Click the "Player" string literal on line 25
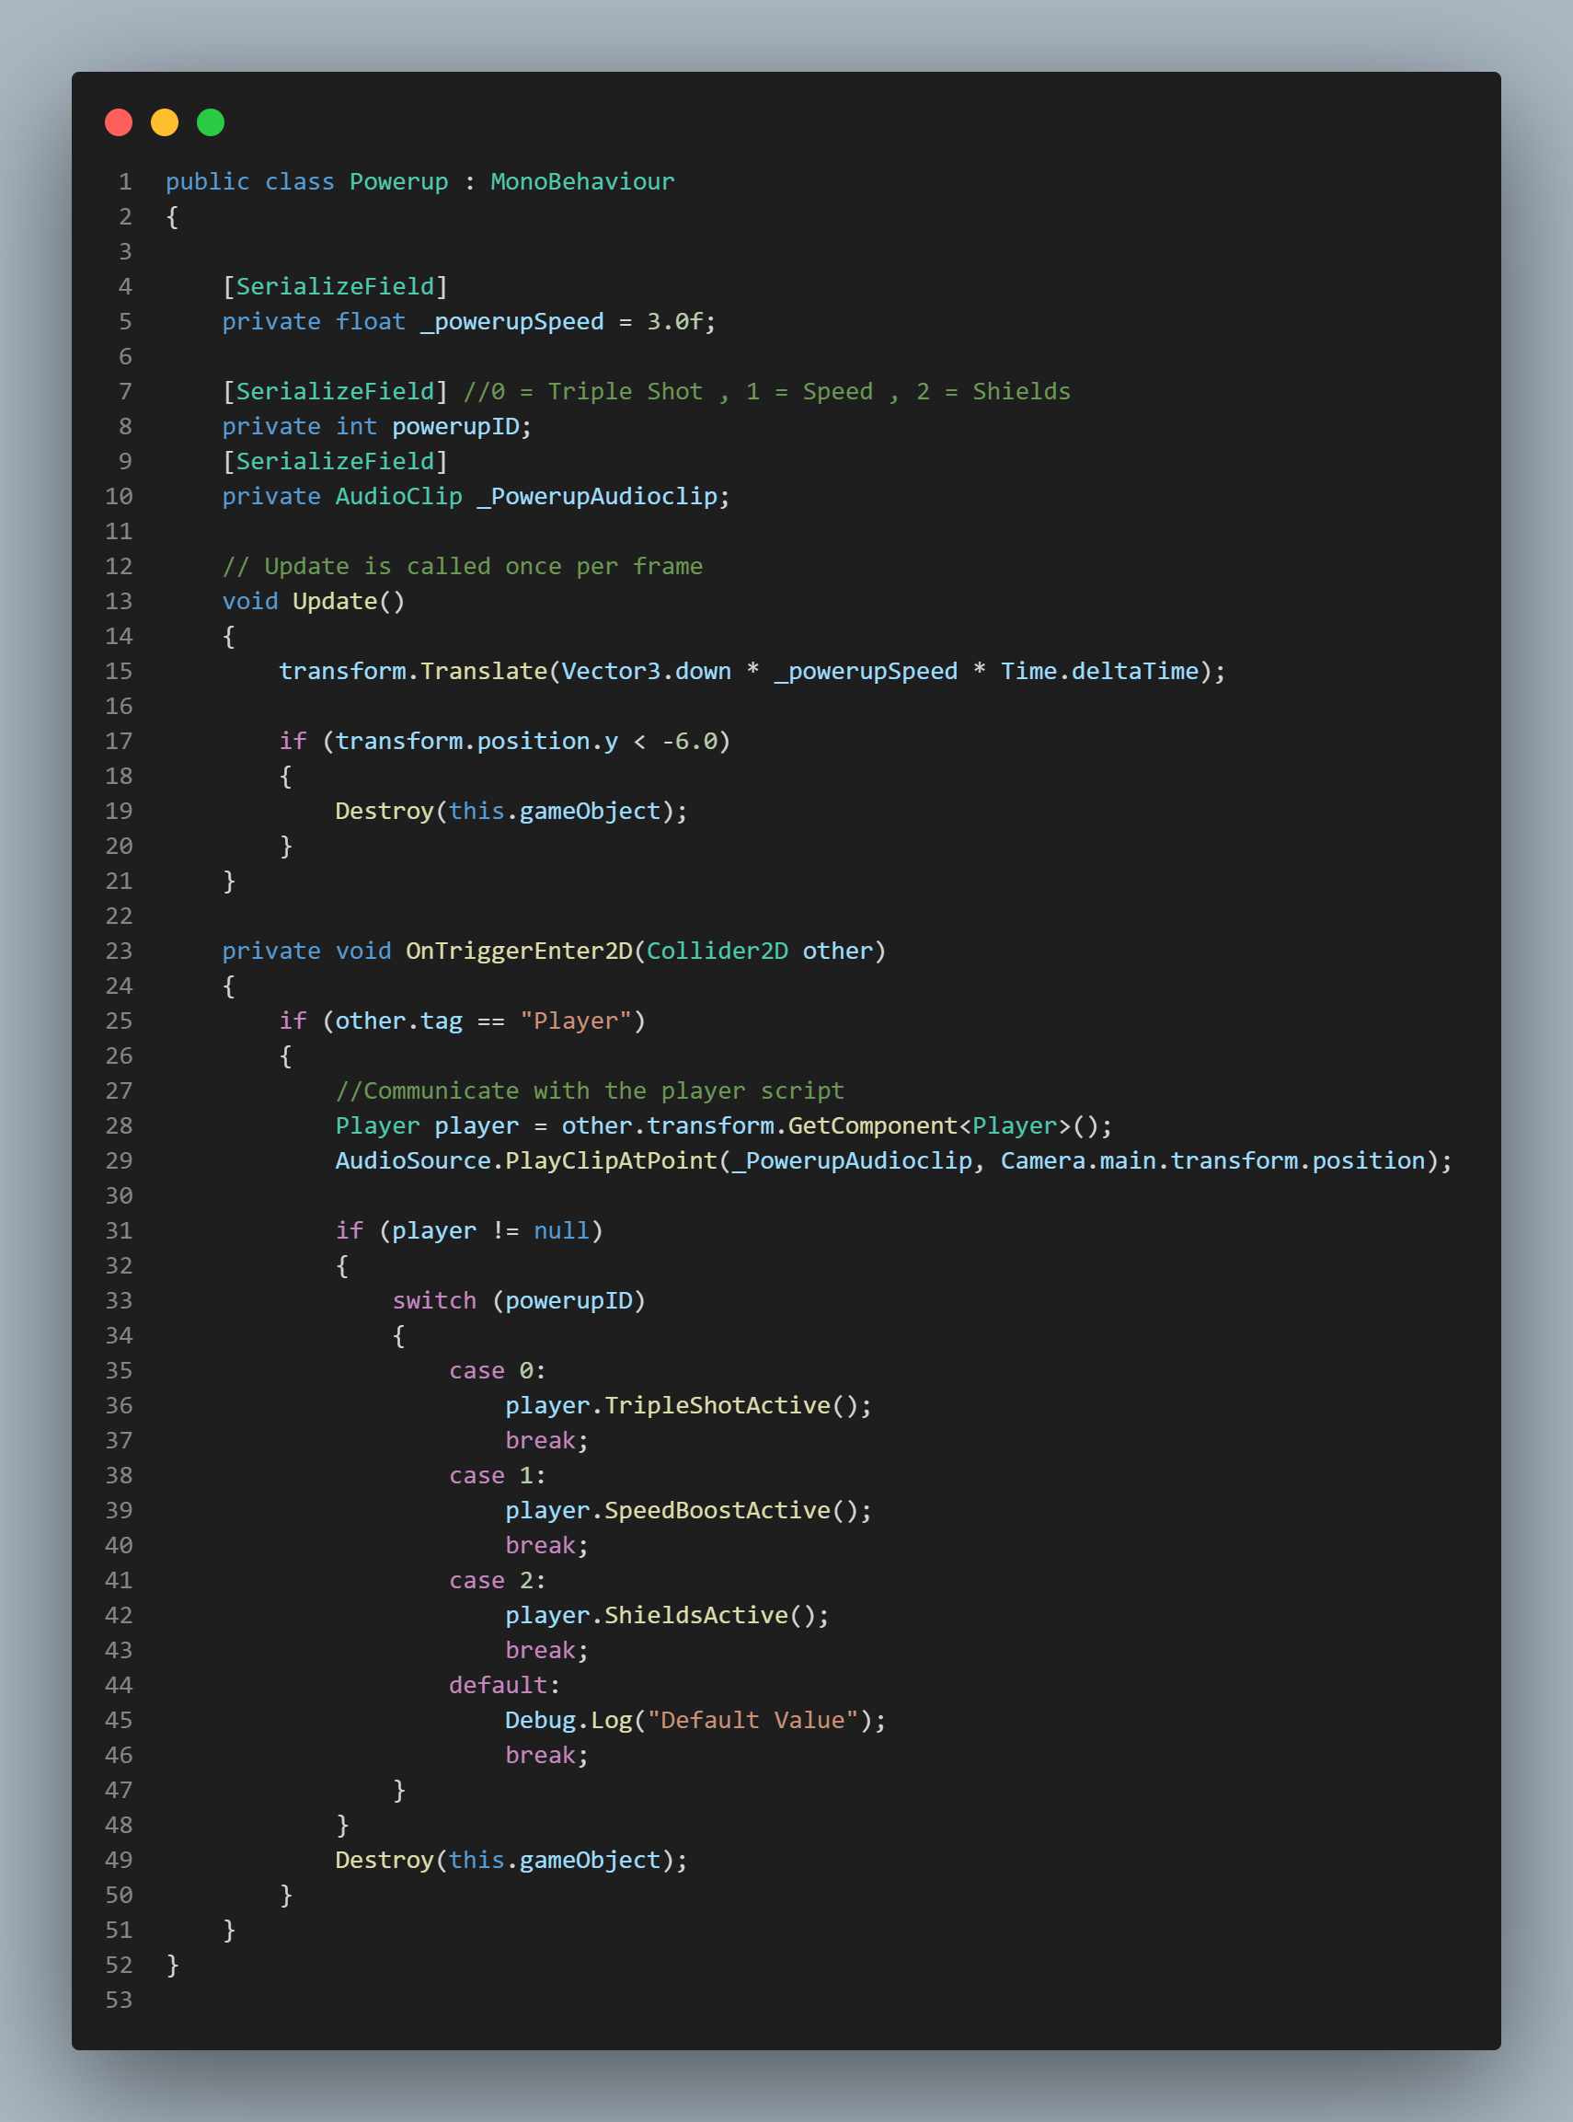Viewport: 1573px width, 2122px height. tap(575, 1021)
